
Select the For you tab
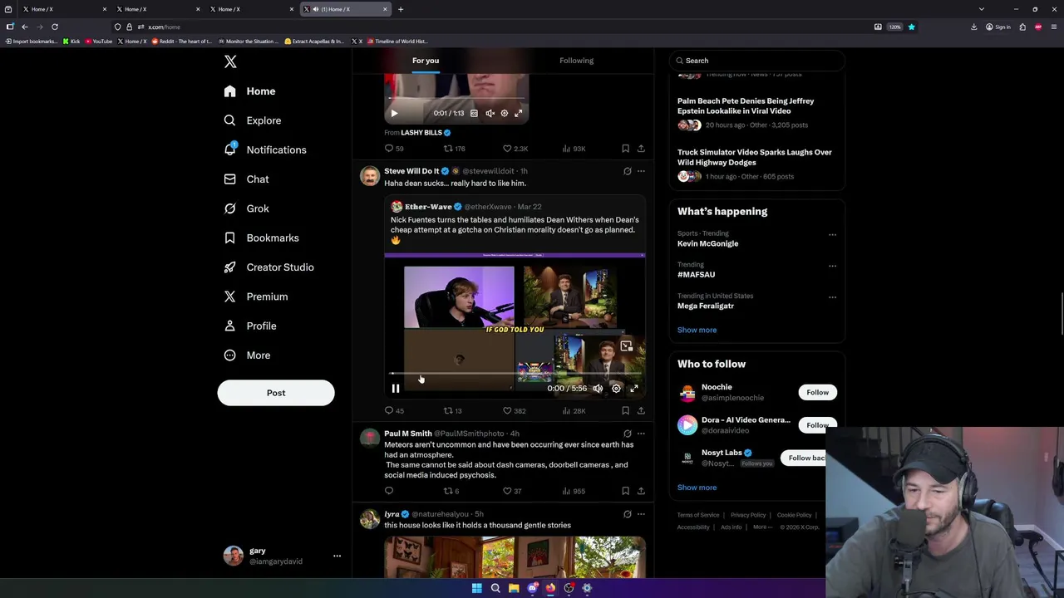(426, 61)
